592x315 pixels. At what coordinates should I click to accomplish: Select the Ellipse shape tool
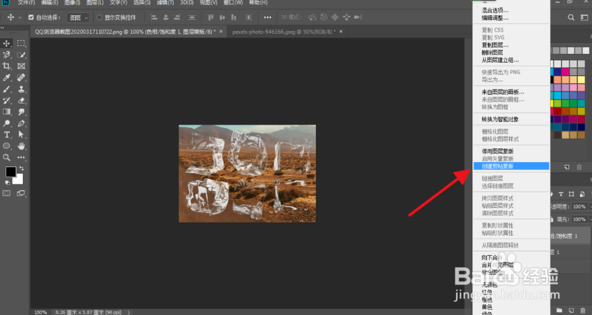click(7, 146)
